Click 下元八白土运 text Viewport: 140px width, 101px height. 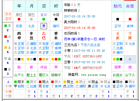click(90, 45)
